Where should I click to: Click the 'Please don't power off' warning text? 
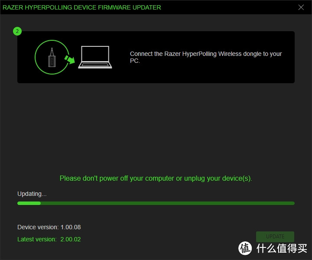pyautogui.click(x=156, y=178)
